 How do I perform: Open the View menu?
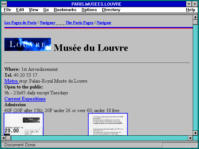pyautogui.click(x=34, y=10)
